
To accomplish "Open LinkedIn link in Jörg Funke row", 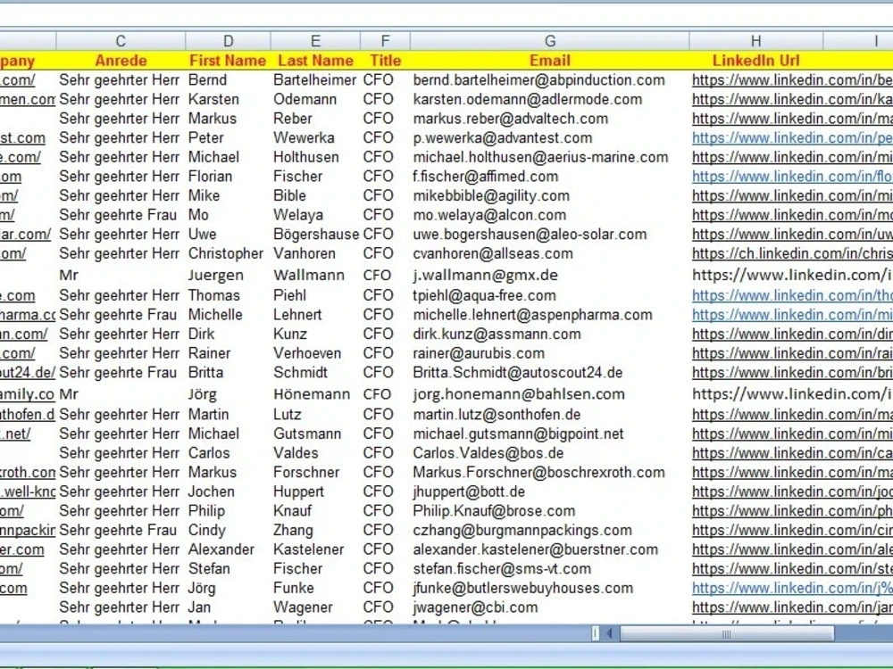I will [792, 588].
